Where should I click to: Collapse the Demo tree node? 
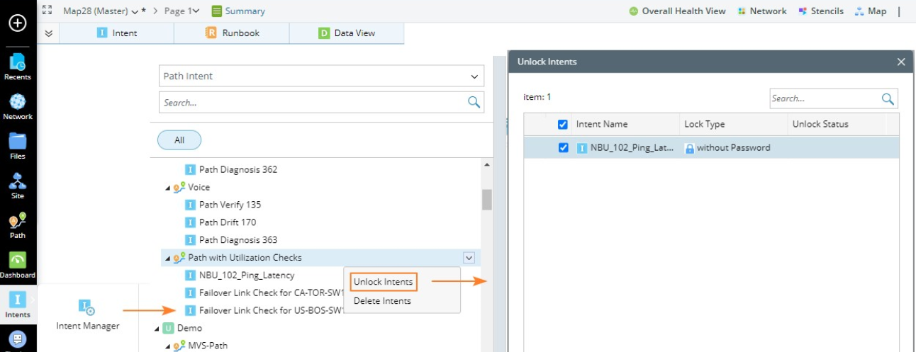[x=157, y=328]
